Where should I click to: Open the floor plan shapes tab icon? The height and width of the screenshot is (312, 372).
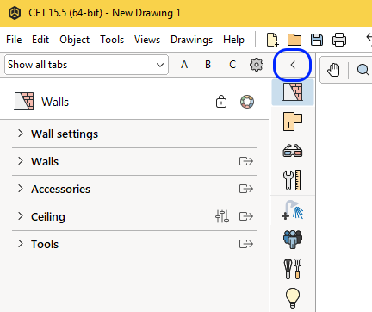[x=293, y=122]
